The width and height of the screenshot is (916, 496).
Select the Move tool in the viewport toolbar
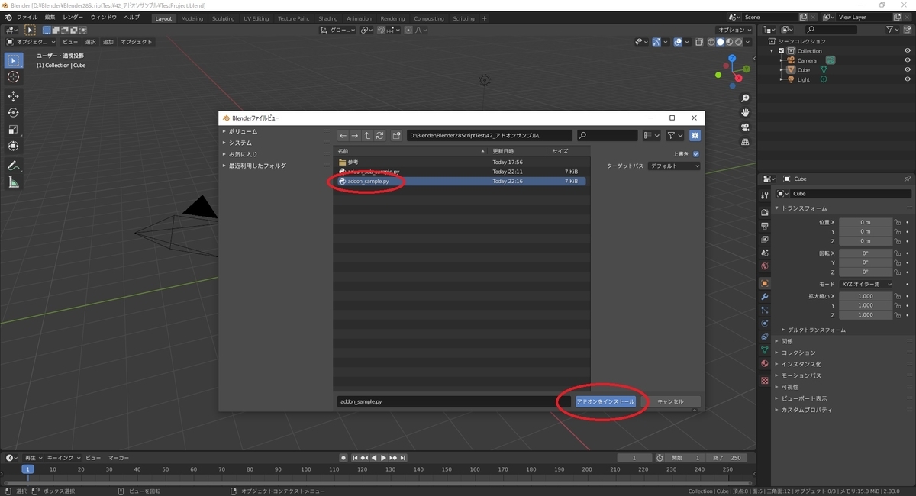pos(13,96)
